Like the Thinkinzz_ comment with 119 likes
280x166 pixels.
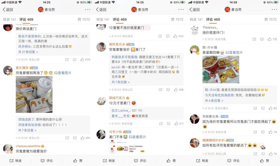click(x=272, y=39)
